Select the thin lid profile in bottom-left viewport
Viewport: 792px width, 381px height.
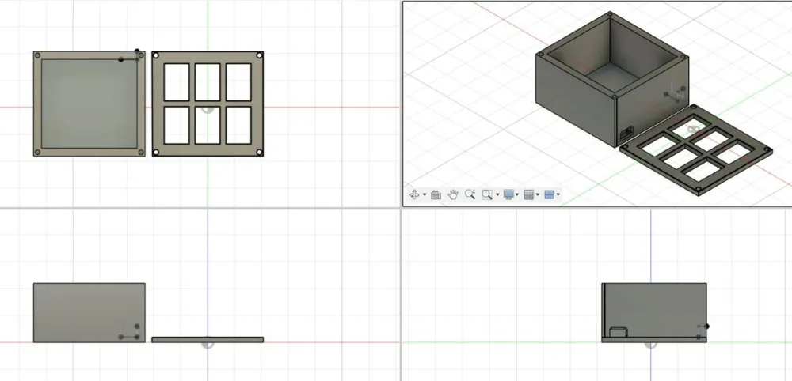pos(208,340)
